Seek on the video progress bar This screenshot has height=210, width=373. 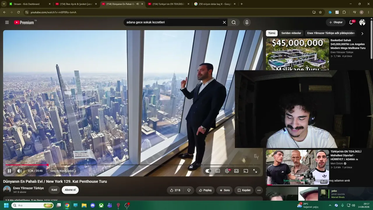(133, 165)
